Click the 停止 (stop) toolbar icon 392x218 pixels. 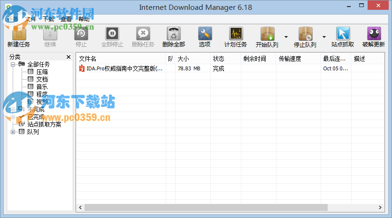point(81,34)
